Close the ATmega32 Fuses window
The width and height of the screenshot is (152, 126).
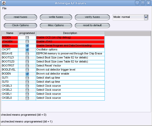[x=148, y=3]
